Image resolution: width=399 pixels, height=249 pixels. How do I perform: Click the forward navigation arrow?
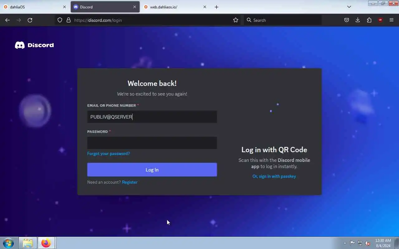tap(19, 20)
